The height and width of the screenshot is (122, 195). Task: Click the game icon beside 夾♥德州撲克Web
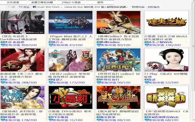tap(146, 117)
